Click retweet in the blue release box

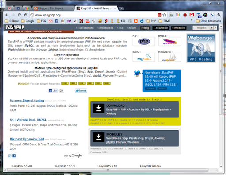coord(151,89)
